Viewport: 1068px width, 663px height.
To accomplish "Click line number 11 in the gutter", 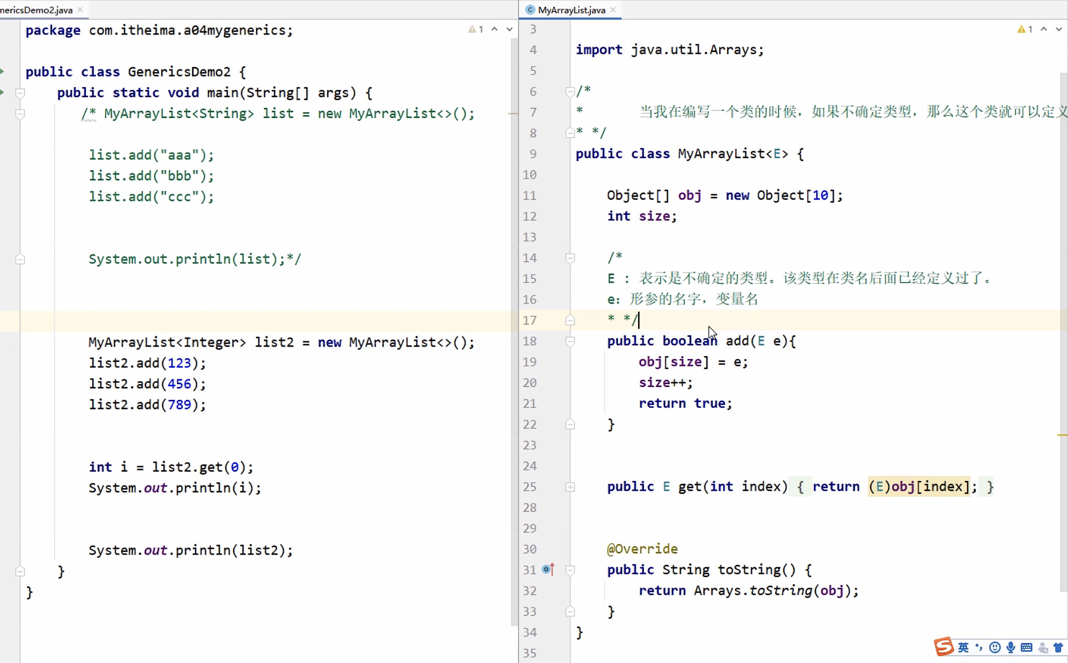I will (529, 196).
